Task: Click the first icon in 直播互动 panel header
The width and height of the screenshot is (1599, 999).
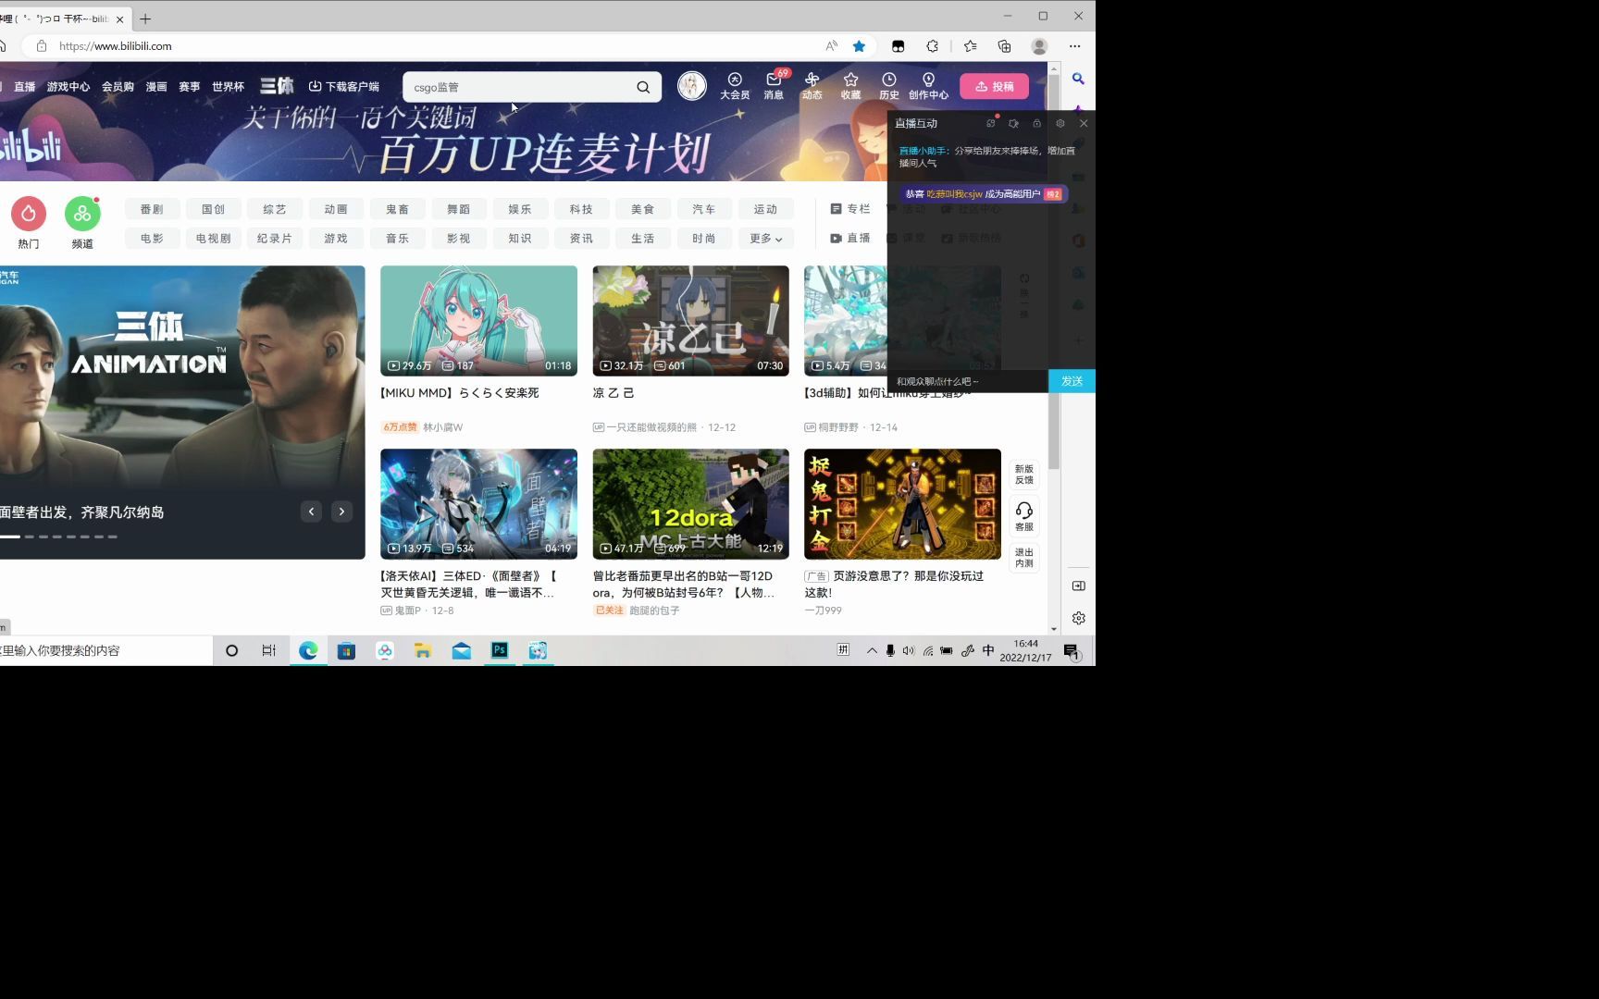Action: 991,123
